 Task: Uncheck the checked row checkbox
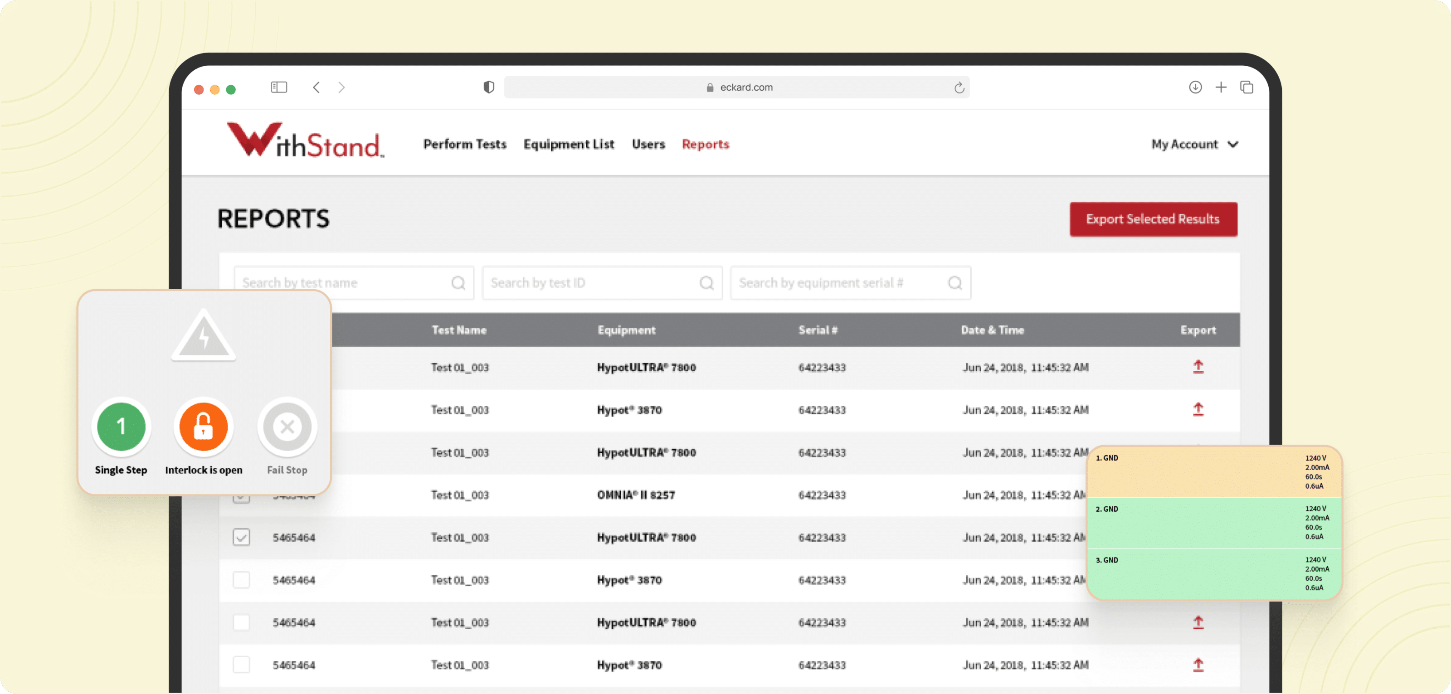click(241, 538)
